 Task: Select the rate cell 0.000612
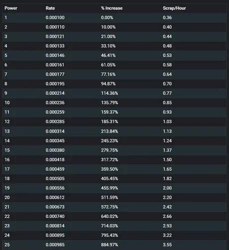55,197
